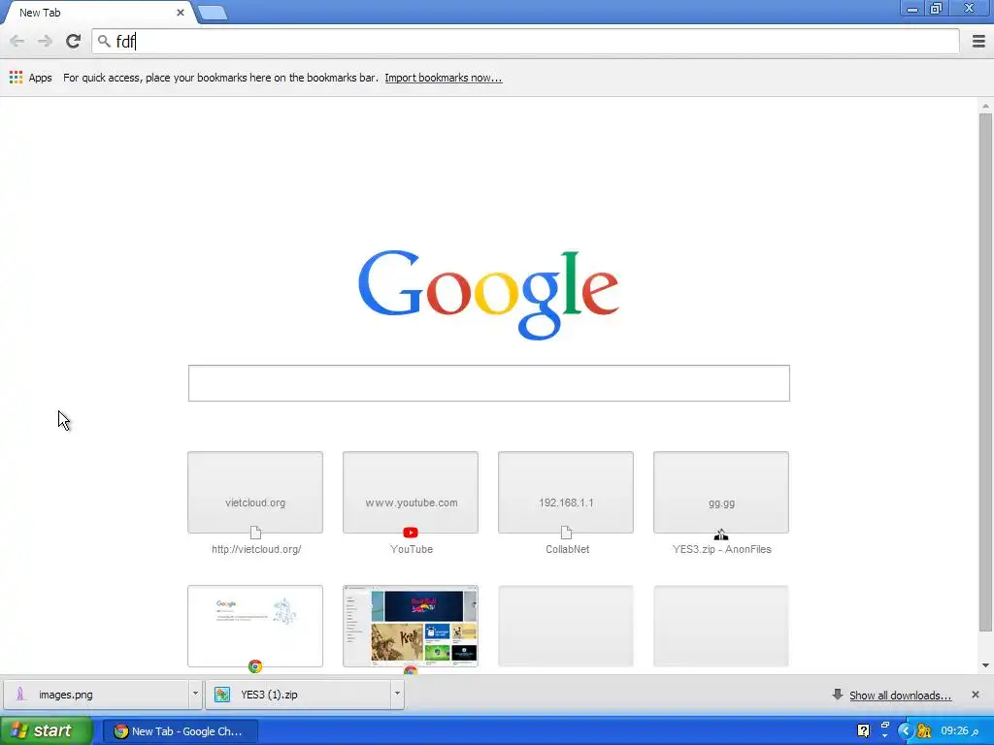Open the vietcloud.org thumbnail
Viewport: 994px width, 745px height.
pyautogui.click(x=255, y=492)
